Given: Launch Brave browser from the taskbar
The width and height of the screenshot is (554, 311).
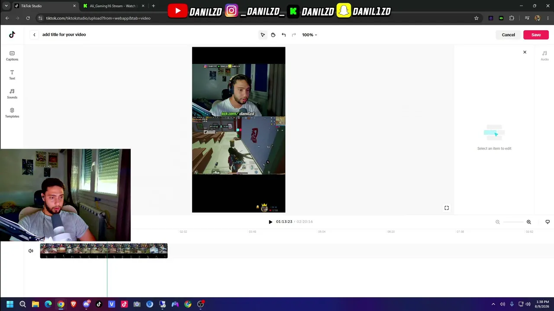Looking at the screenshot, I should point(74,304).
